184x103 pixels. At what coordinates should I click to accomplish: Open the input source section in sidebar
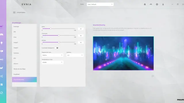tap(1, 51)
